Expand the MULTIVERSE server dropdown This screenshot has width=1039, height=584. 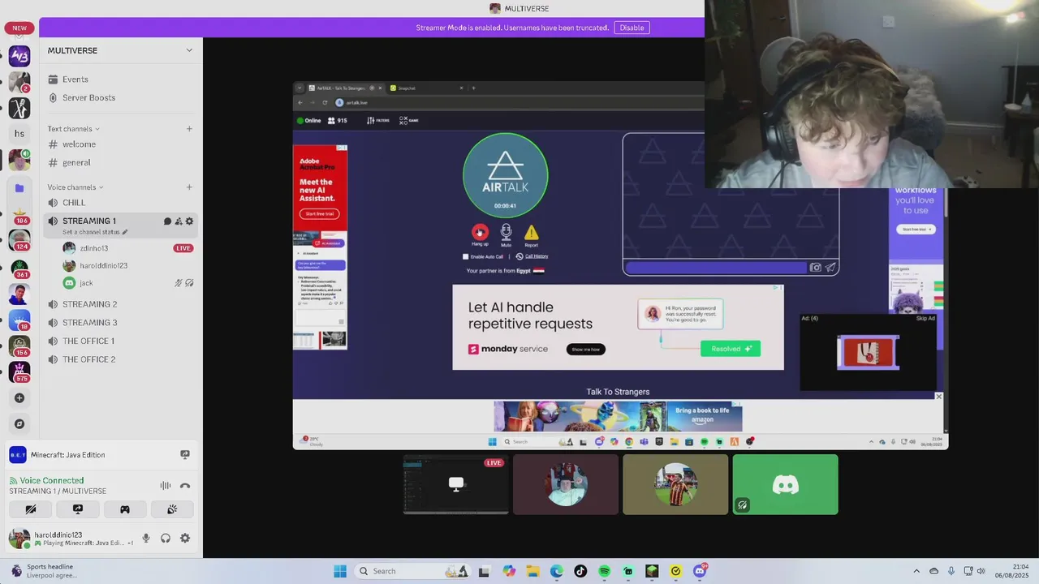pos(189,50)
